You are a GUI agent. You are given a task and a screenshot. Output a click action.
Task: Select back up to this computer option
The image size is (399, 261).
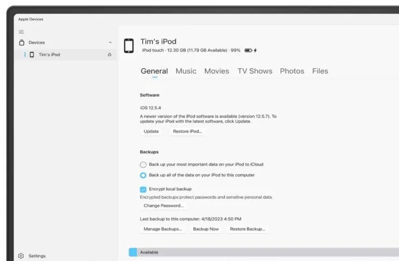click(x=143, y=175)
